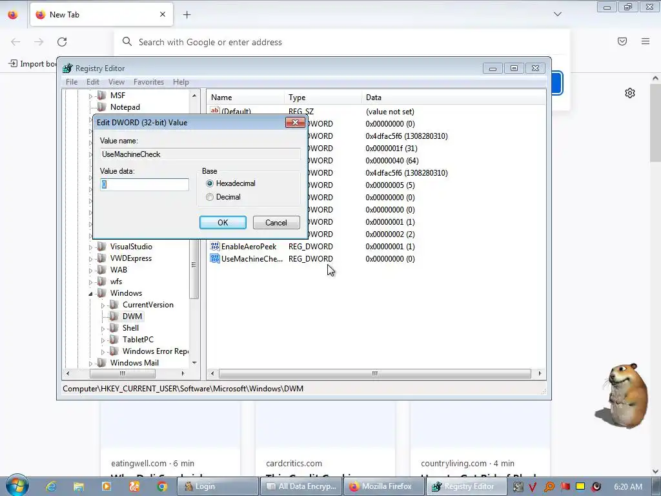The width and height of the screenshot is (661, 496).
Task: Open Windows Media Player taskbar icon
Action: pyautogui.click(x=107, y=486)
